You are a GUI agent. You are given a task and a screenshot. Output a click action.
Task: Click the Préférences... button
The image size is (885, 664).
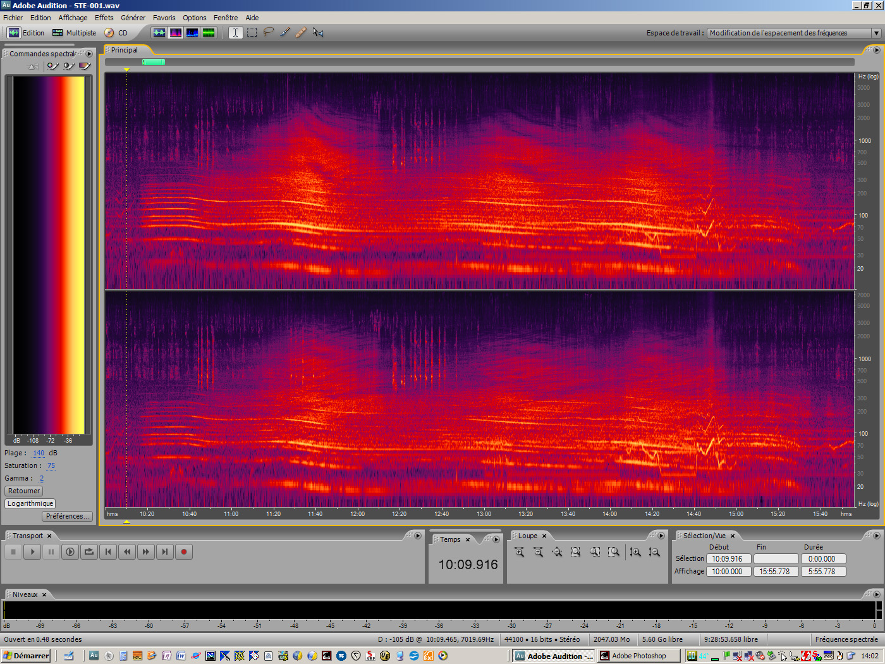tap(68, 516)
